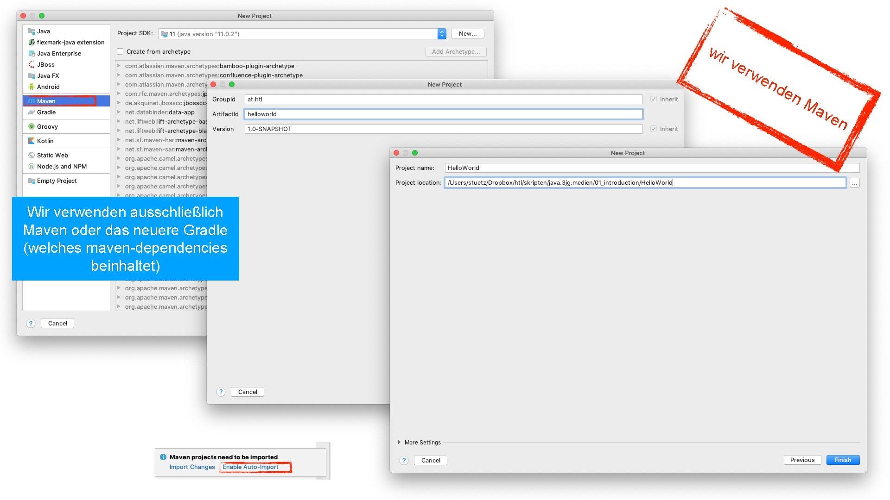
Task: Select Empty Project icon
Action: pos(32,181)
